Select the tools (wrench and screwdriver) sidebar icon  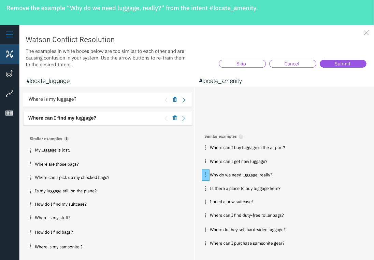click(9, 54)
